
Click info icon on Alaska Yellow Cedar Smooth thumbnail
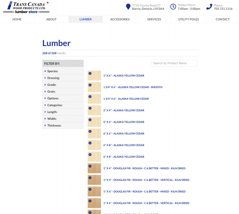[90, 85]
